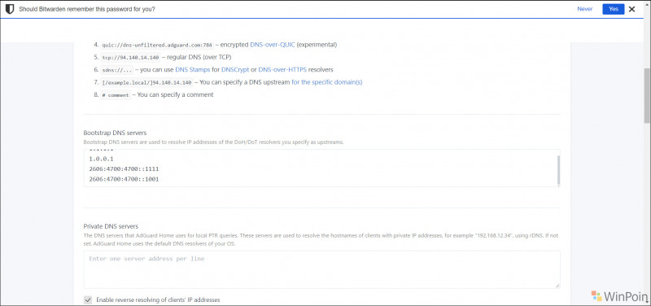This screenshot has height=306, width=651.
Task: Click the tcp://94.140.14.140 code example
Action: coord(130,57)
